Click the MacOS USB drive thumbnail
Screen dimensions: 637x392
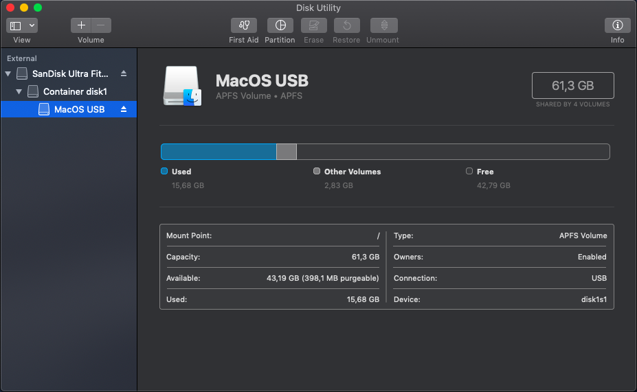(182, 87)
